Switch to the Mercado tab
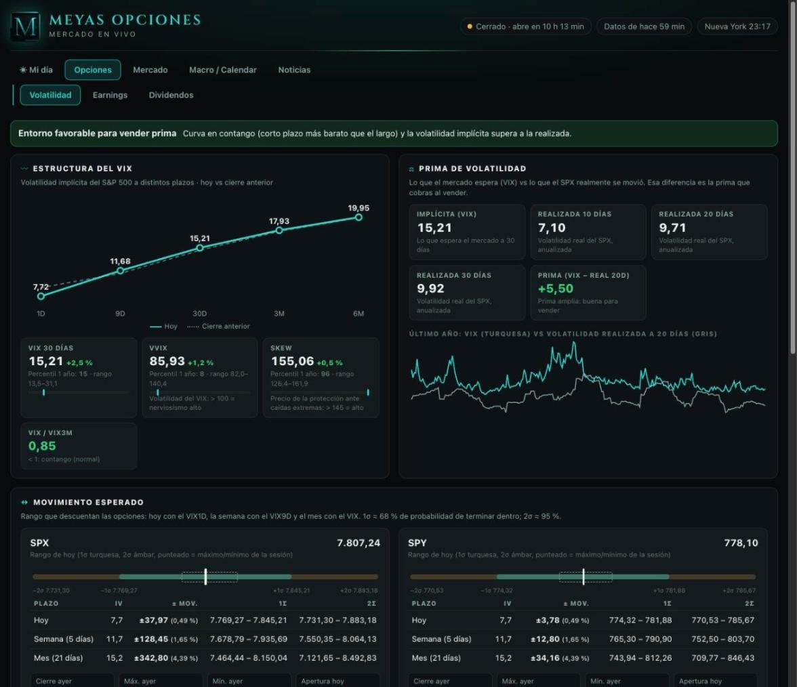797x687 pixels. point(150,70)
